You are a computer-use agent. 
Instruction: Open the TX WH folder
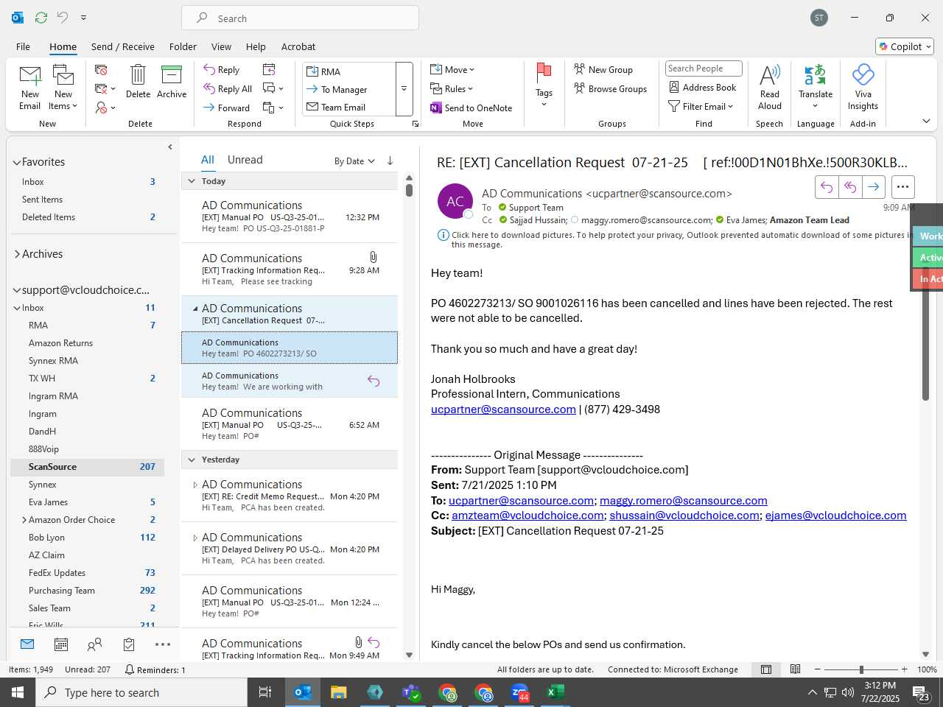[x=87, y=379]
